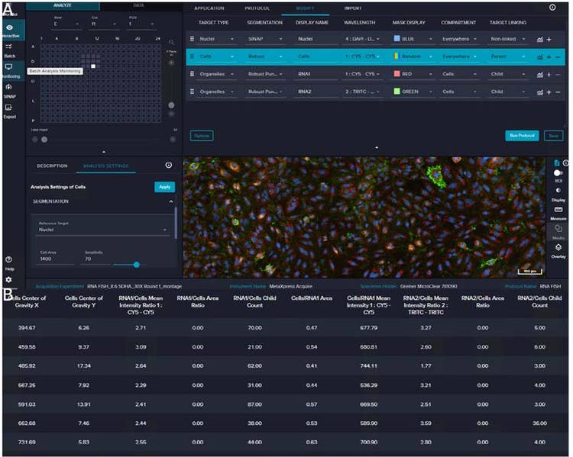
Task: Open wavelength dropdown showing 2 : TRITC
Action: [362, 92]
